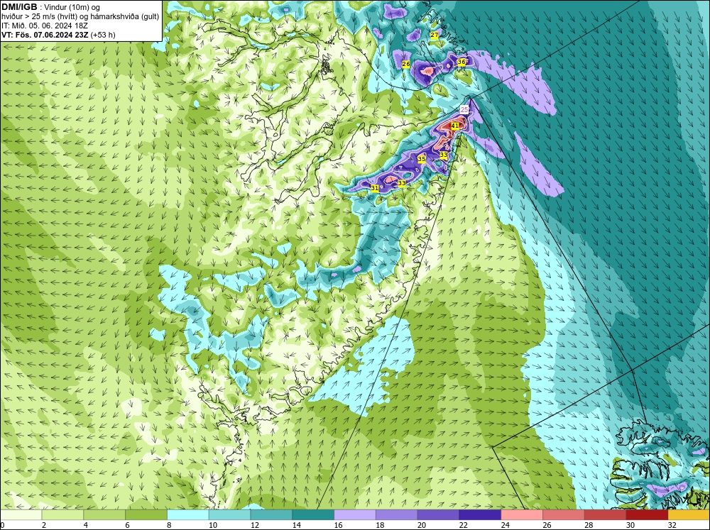This screenshot has height=530, width=710.
Task: Click the 33 gust label next to the 31 label
Action: coord(402,183)
